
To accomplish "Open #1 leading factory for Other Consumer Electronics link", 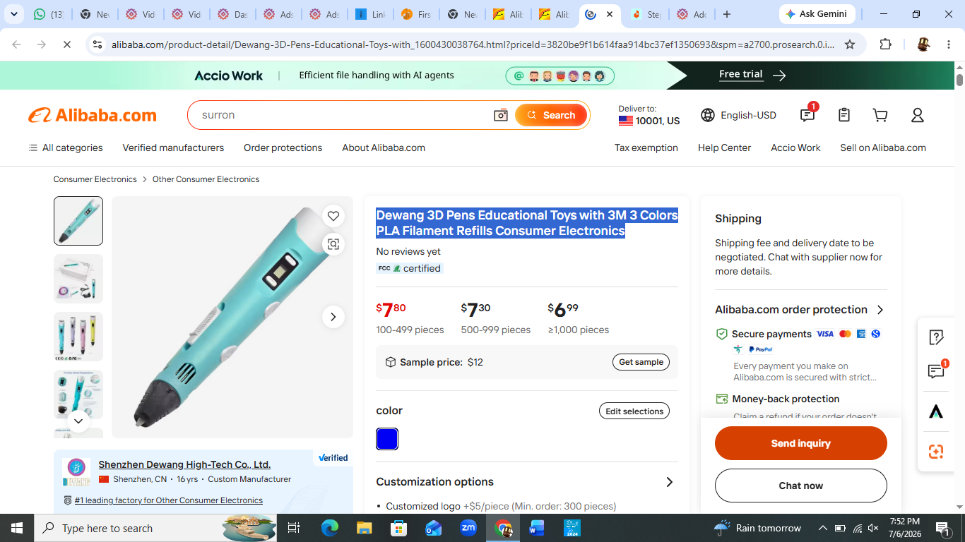I will (168, 500).
